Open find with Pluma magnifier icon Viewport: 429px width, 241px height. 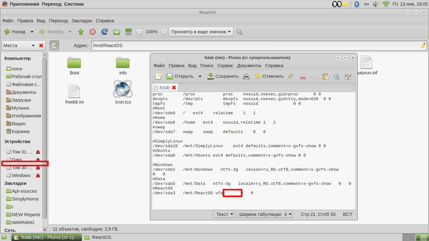pyautogui.click(x=336, y=76)
